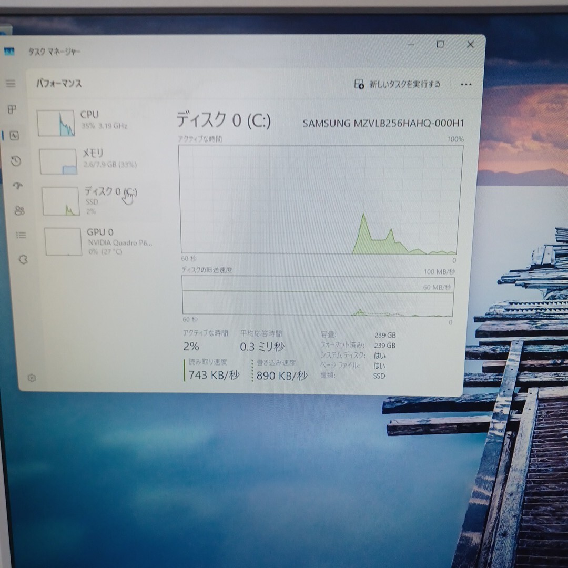
Task: Minimize the Task Manager window
Action: (411, 44)
